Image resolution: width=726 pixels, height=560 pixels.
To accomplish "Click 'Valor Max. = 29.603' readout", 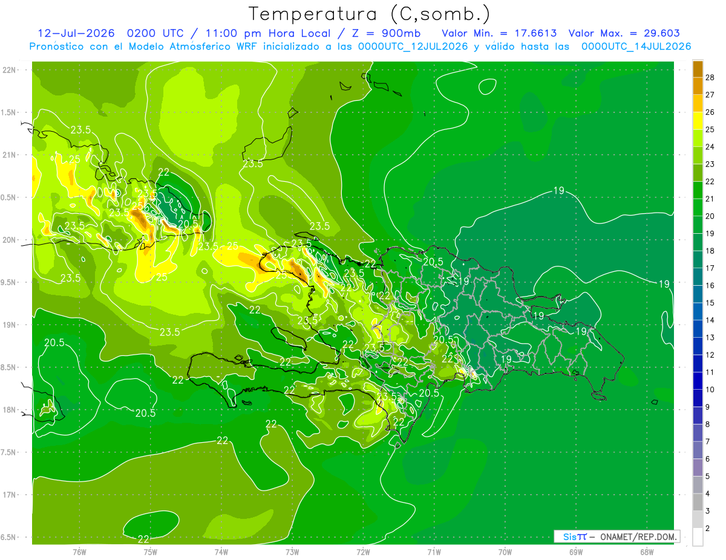I will pos(624,33).
